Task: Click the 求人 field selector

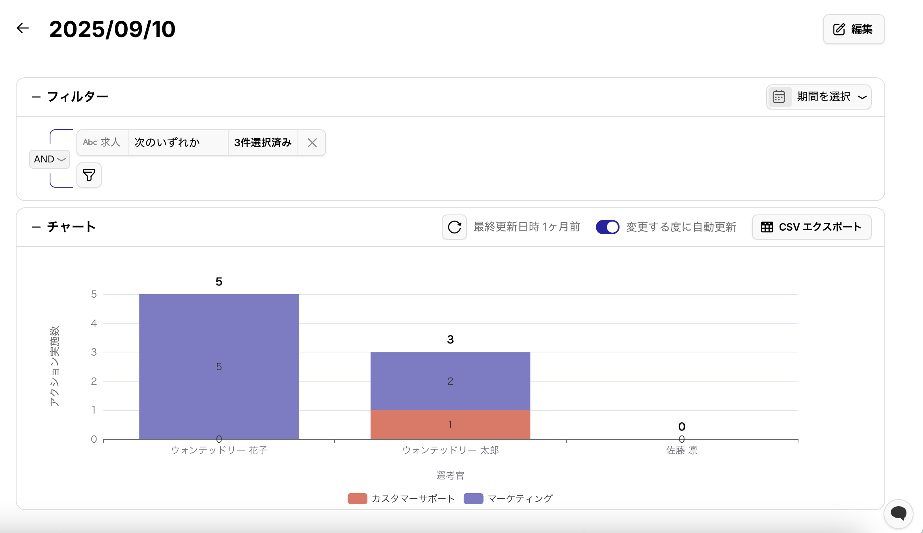Action: (102, 143)
